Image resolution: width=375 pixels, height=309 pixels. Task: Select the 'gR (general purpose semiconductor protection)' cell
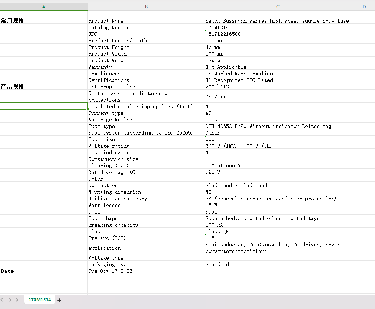(278, 198)
